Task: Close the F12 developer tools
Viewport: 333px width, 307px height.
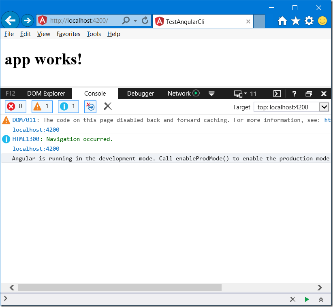Action: [324, 94]
